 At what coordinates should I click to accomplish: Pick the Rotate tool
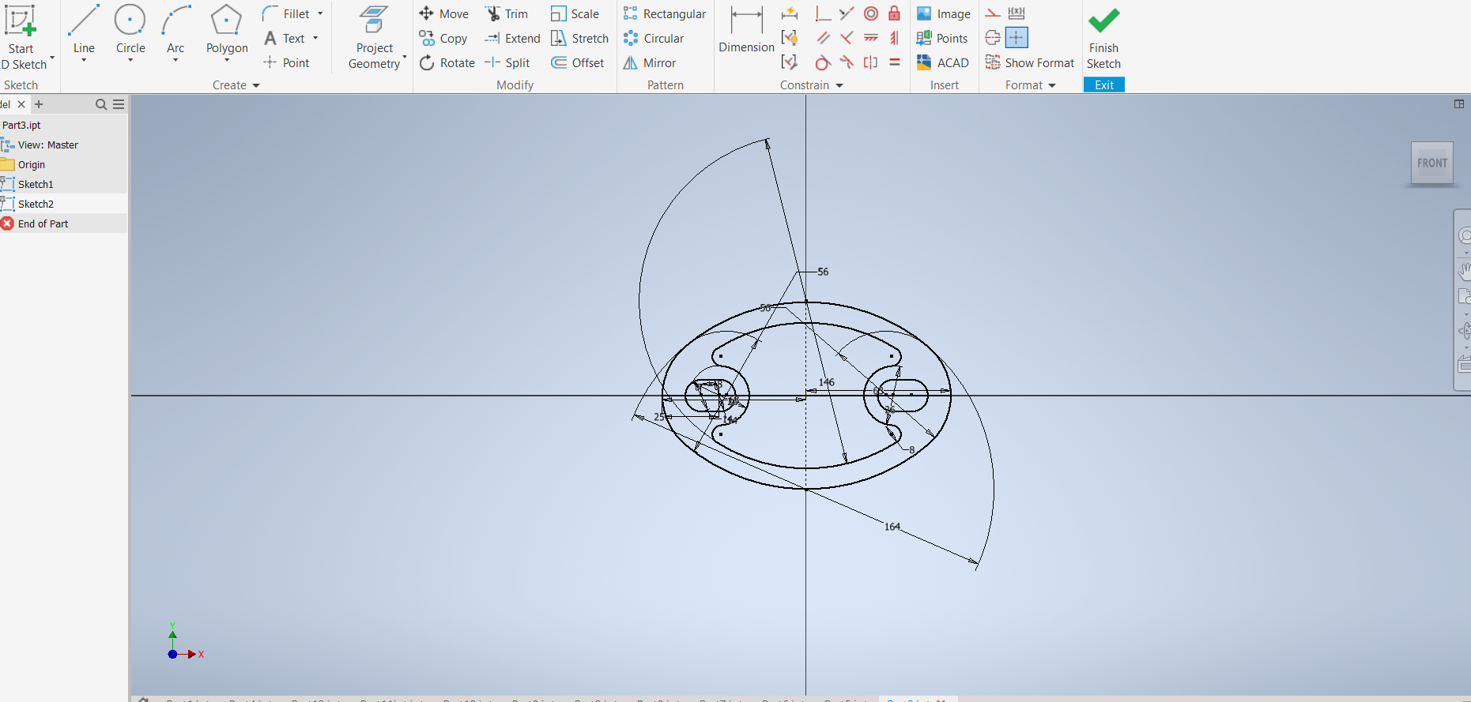click(447, 63)
